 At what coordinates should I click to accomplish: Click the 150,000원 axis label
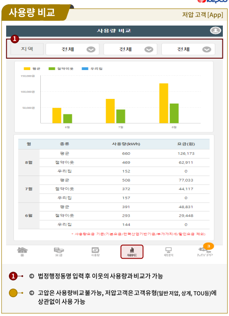[27, 76]
